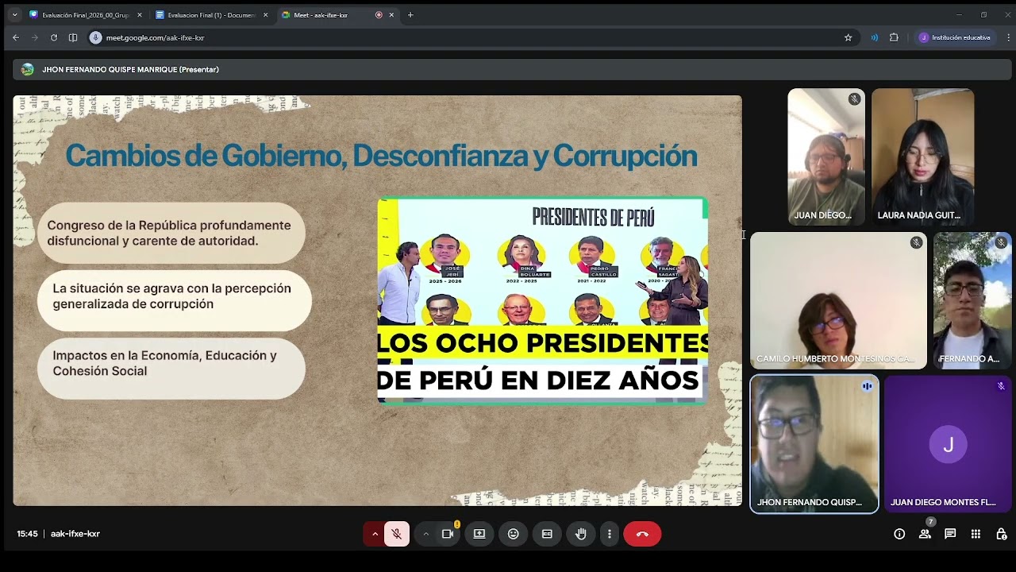
Task: Click the presenter avatar beside JHON FERNANDO
Action: pos(28,69)
